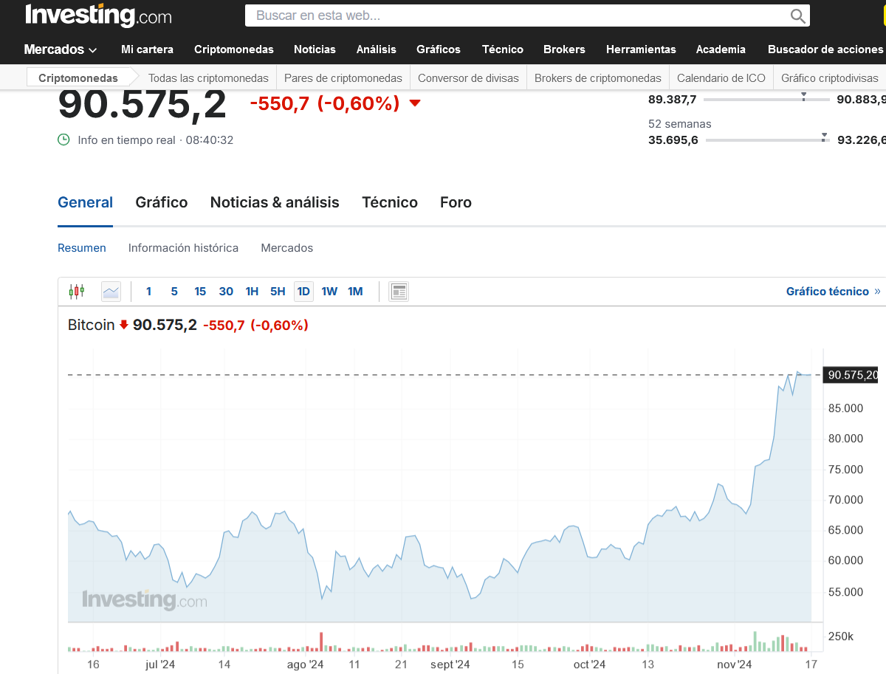Image resolution: width=886 pixels, height=674 pixels.
Task: Select the General tab
Action: click(x=86, y=202)
